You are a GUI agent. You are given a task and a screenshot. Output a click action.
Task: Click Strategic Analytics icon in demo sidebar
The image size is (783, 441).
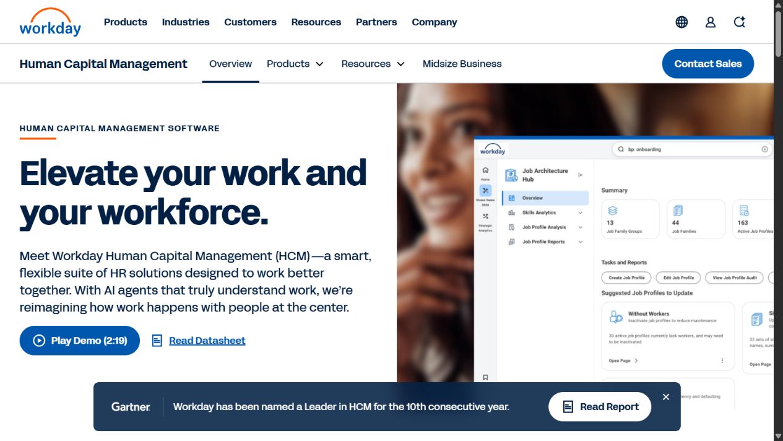485,216
